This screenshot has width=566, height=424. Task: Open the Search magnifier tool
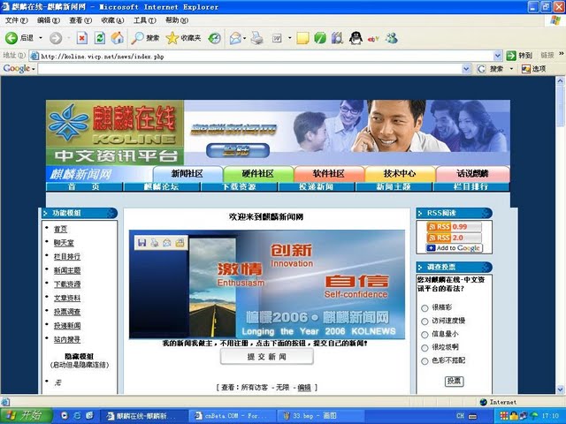tap(145, 38)
